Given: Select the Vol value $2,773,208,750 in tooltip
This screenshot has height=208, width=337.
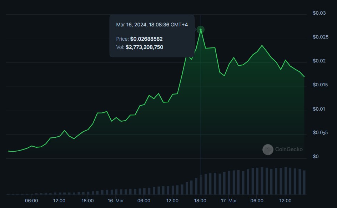Looking at the screenshot, I should pos(144,47).
